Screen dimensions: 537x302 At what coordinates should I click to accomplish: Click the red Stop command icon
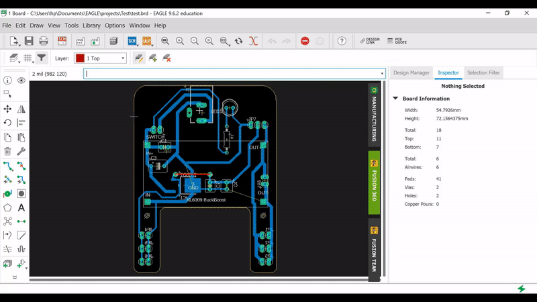[305, 41]
